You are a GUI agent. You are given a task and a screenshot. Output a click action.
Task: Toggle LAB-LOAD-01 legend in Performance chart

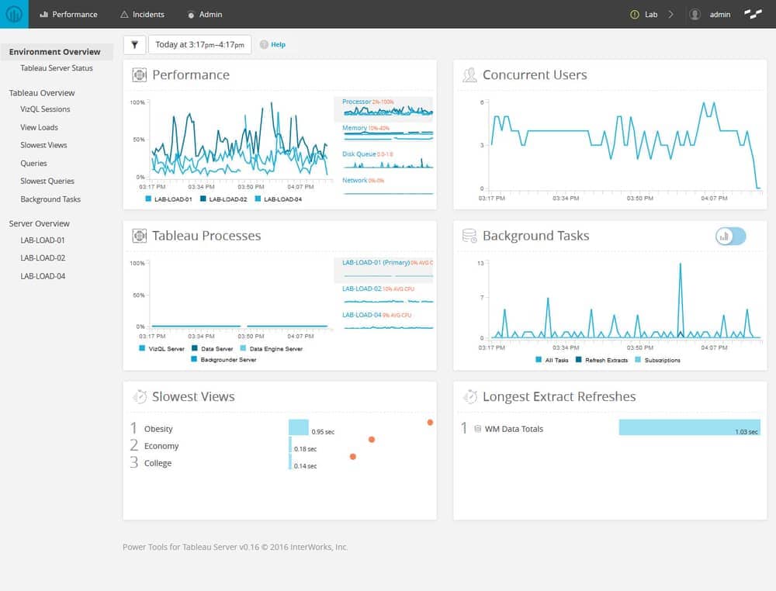tap(168, 199)
